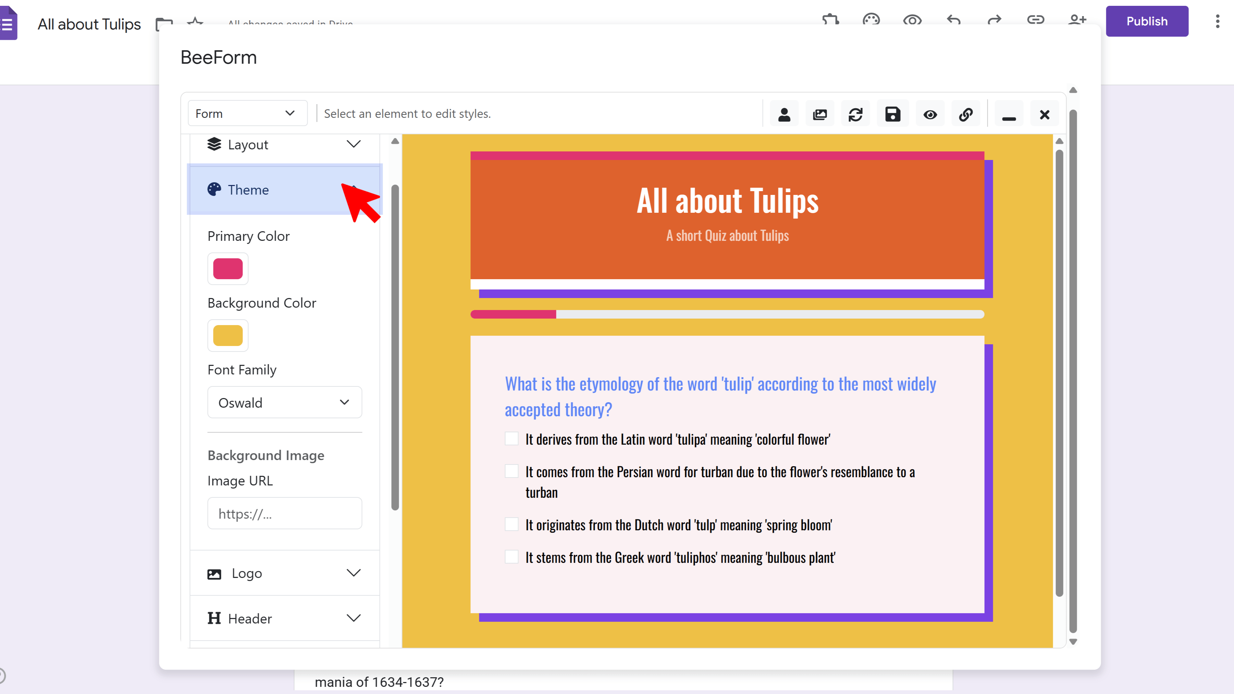Open the pink Primary Color swatch
Screen dimensions: 1234x694
point(227,269)
